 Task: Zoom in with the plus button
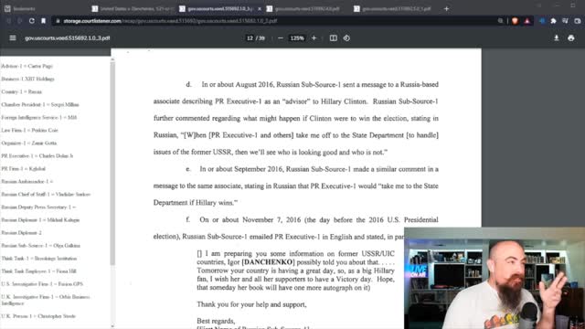click(x=314, y=38)
